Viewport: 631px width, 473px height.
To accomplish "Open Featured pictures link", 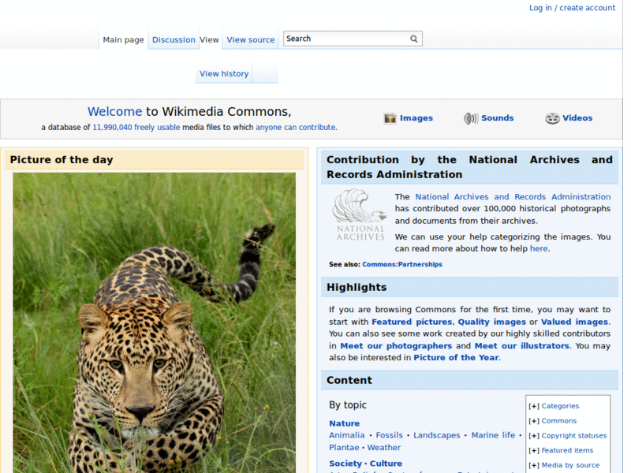I will pos(412,322).
